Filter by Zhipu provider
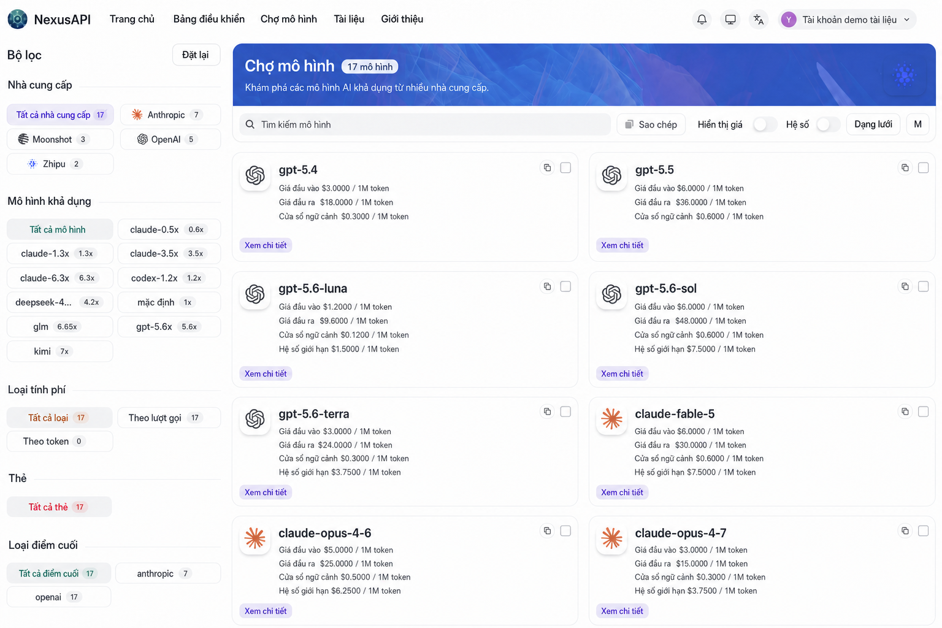Screen dimensions: 942x628 pos(60,164)
